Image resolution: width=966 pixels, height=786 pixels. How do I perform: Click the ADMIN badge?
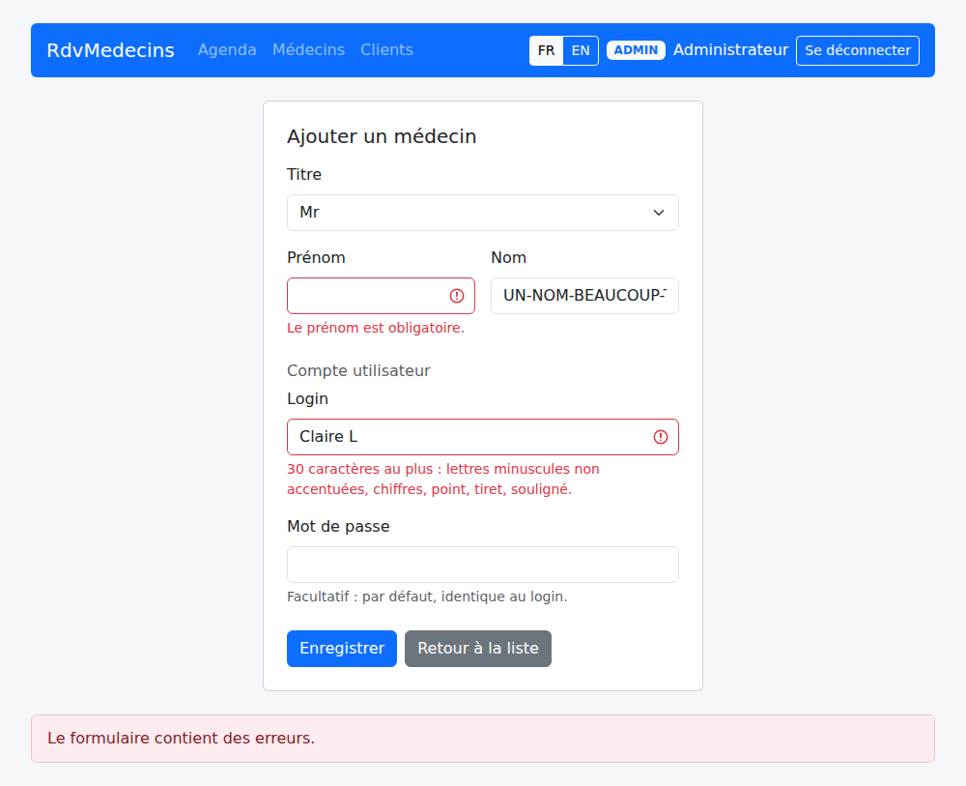click(x=636, y=50)
